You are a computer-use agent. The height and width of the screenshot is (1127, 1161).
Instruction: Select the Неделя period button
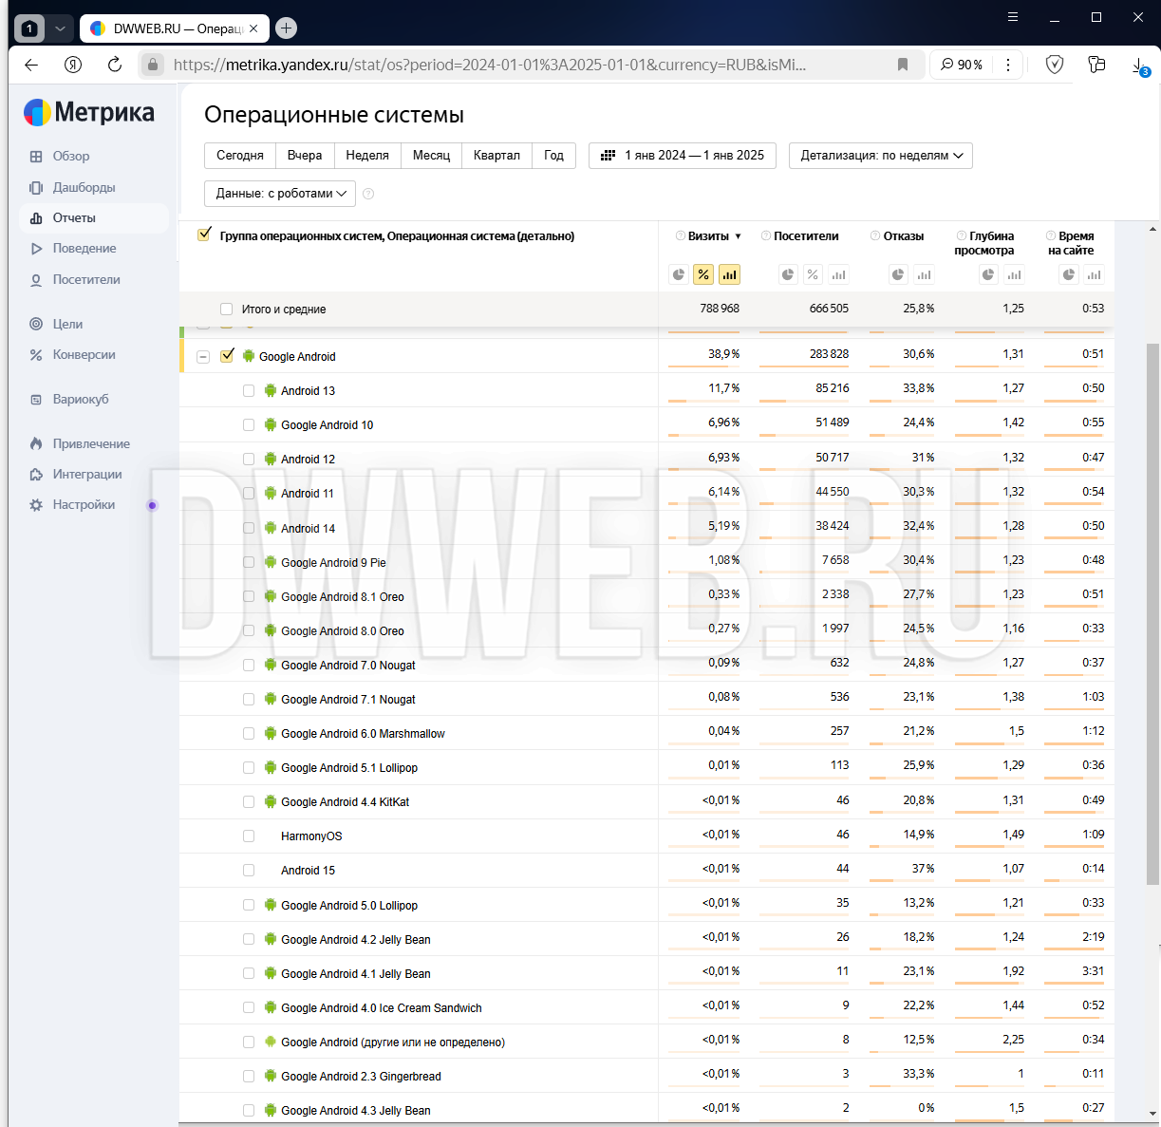(367, 156)
